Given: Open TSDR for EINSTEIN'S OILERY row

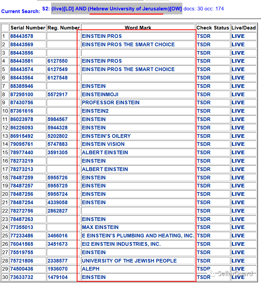Looking at the screenshot, I should [x=204, y=136].
